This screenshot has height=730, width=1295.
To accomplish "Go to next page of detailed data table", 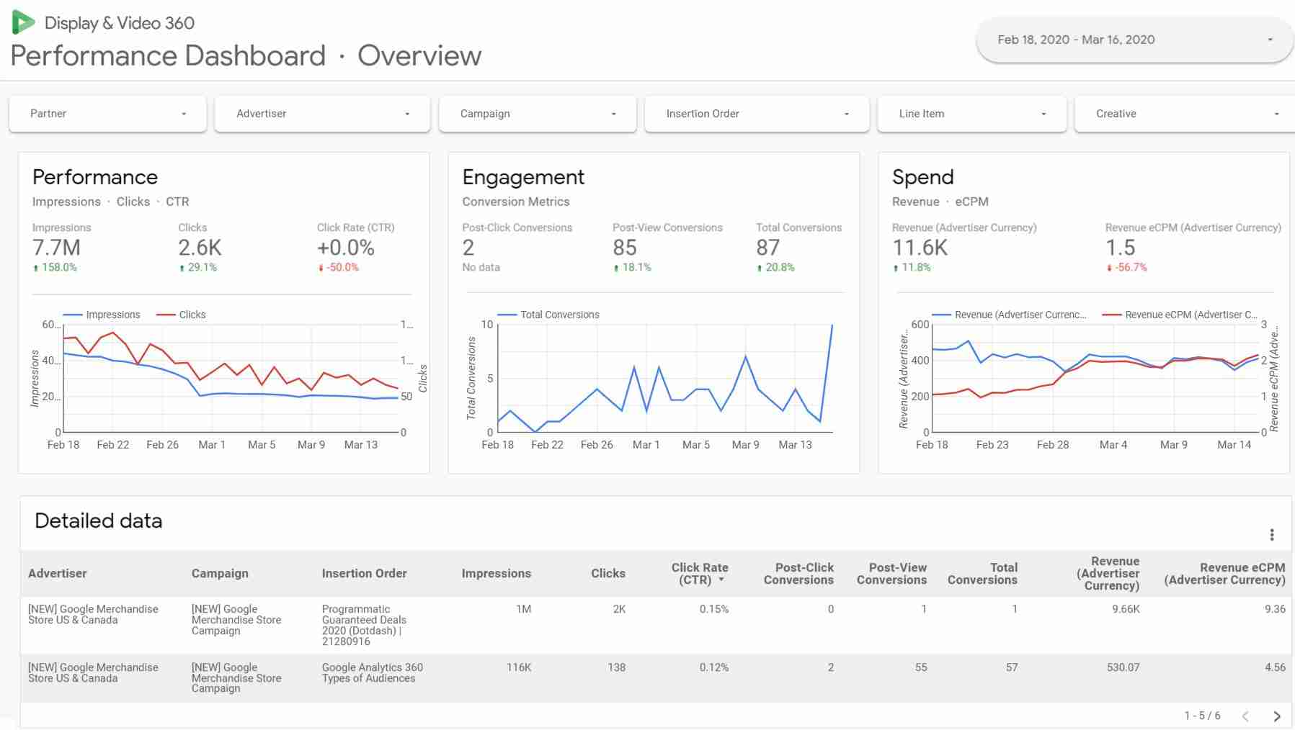I will pyautogui.click(x=1276, y=716).
